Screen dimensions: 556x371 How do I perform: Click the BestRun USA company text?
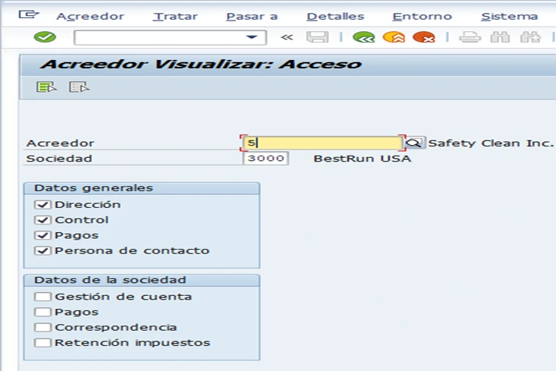pyautogui.click(x=362, y=159)
